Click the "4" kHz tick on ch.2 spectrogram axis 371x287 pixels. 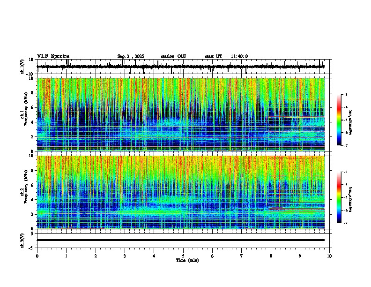click(32, 200)
